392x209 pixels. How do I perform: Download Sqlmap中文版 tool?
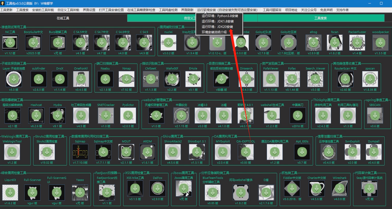coord(103,152)
